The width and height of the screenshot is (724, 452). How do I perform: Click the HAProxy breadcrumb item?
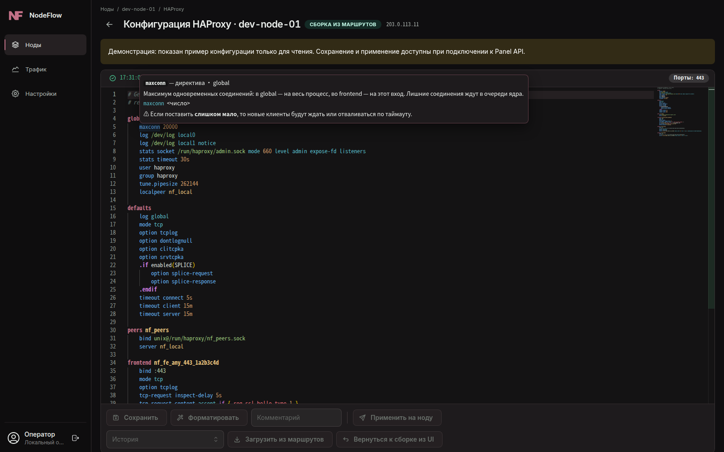pyautogui.click(x=174, y=9)
